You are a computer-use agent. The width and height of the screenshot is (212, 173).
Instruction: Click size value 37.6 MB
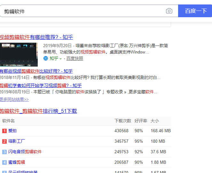point(158,152)
